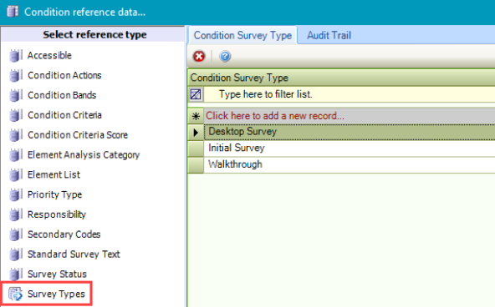
Task: Click the Accessible database icon
Action: click(x=16, y=55)
